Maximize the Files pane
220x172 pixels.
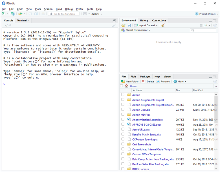tap(214, 77)
